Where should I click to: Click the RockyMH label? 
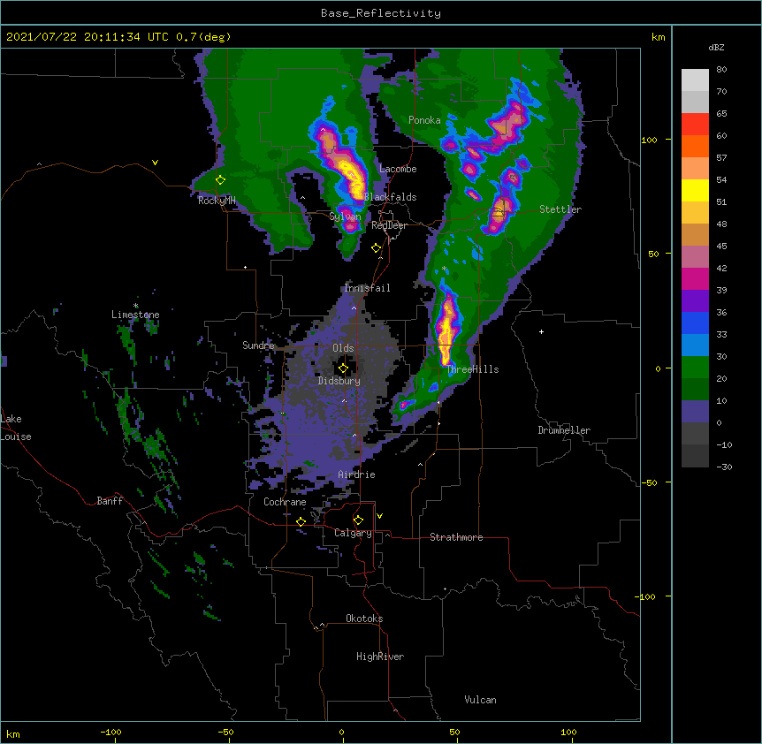[217, 201]
